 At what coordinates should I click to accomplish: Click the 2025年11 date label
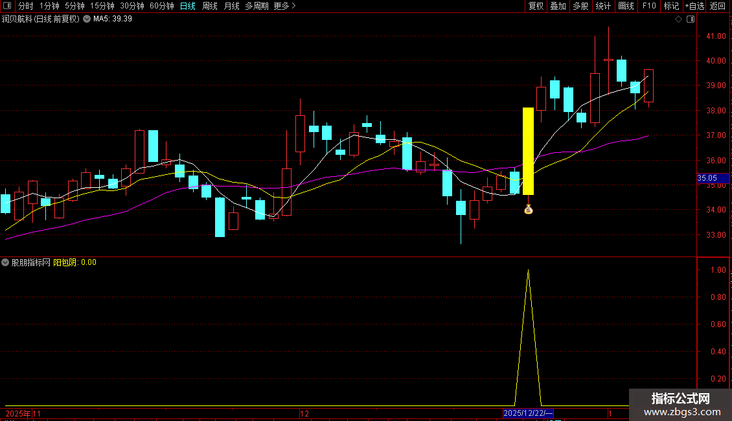pyautogui.click(x=23, y=413)
